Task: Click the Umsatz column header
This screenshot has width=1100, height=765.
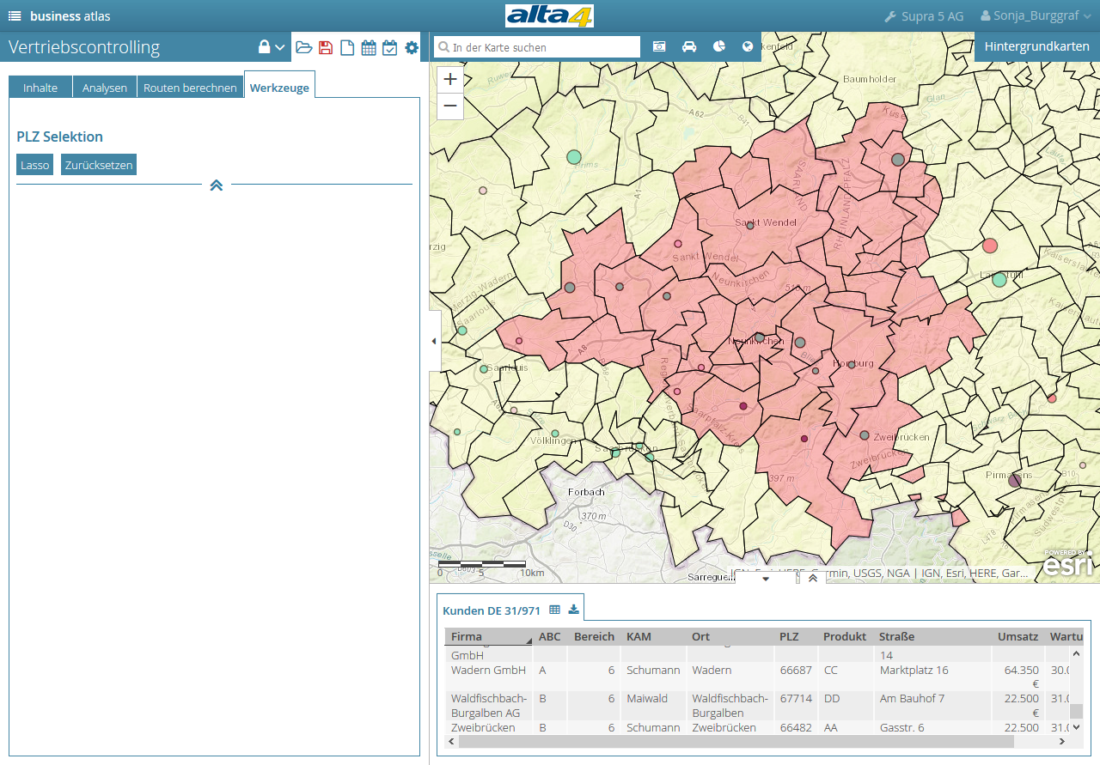Action: pyautogui.click(x=1018, y=637)
